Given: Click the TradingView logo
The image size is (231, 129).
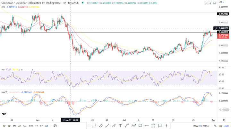Looking at the screenshot, I should pos(4,114).
